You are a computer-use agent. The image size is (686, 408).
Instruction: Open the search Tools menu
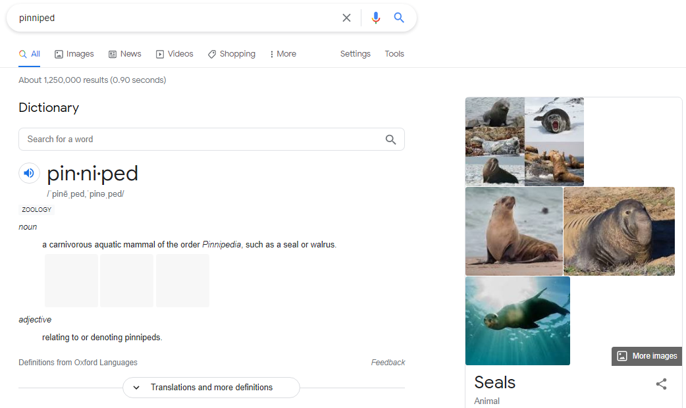394,54
